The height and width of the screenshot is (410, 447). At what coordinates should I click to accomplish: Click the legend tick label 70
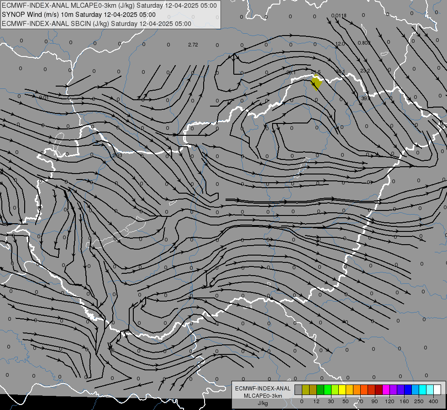tap(360, 401)
